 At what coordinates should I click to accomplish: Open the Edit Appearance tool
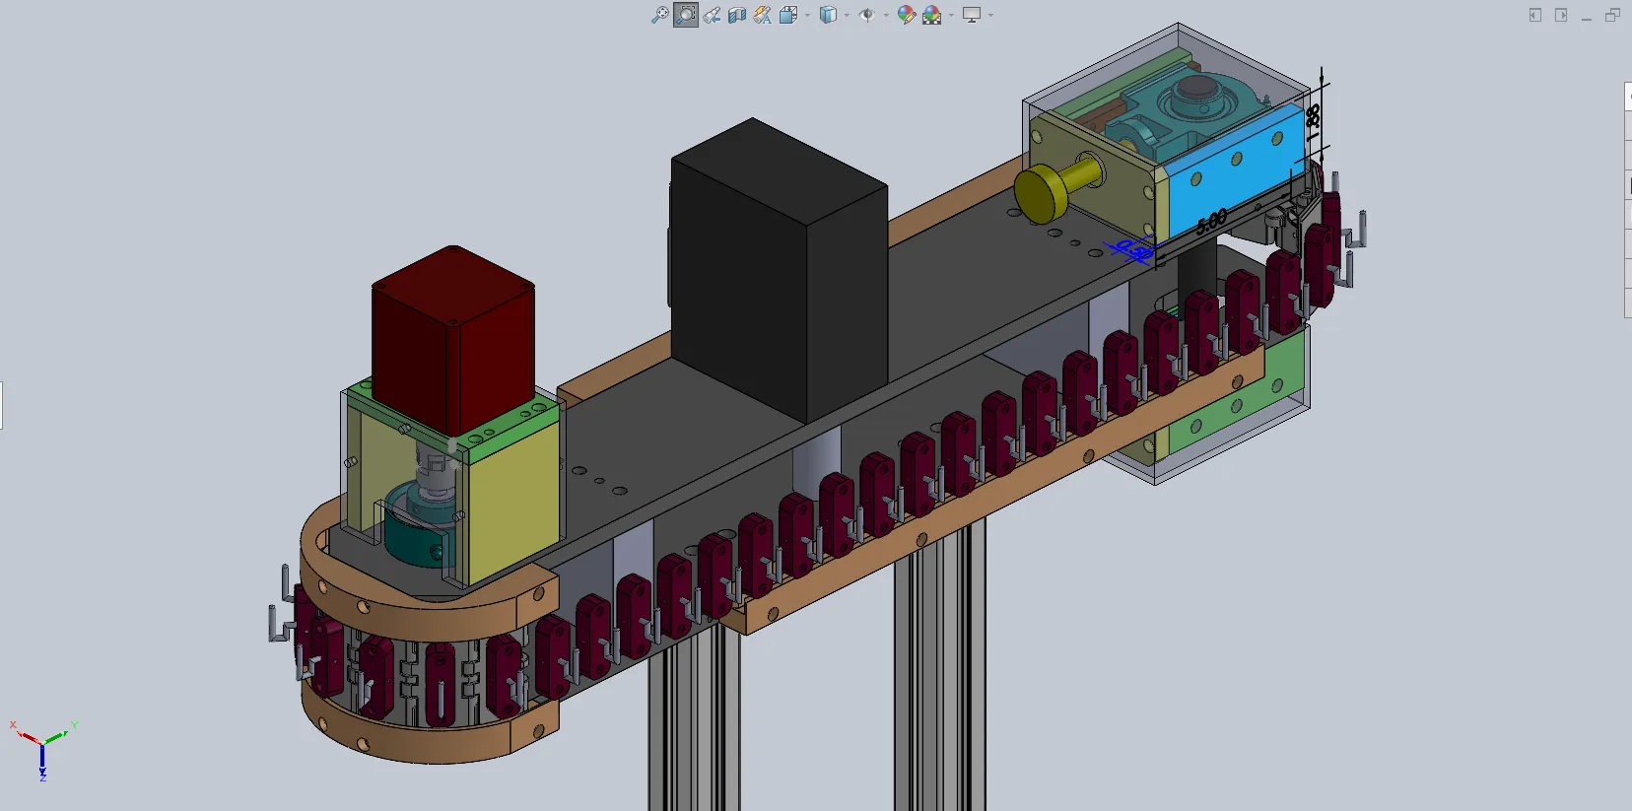click(906, 15)
